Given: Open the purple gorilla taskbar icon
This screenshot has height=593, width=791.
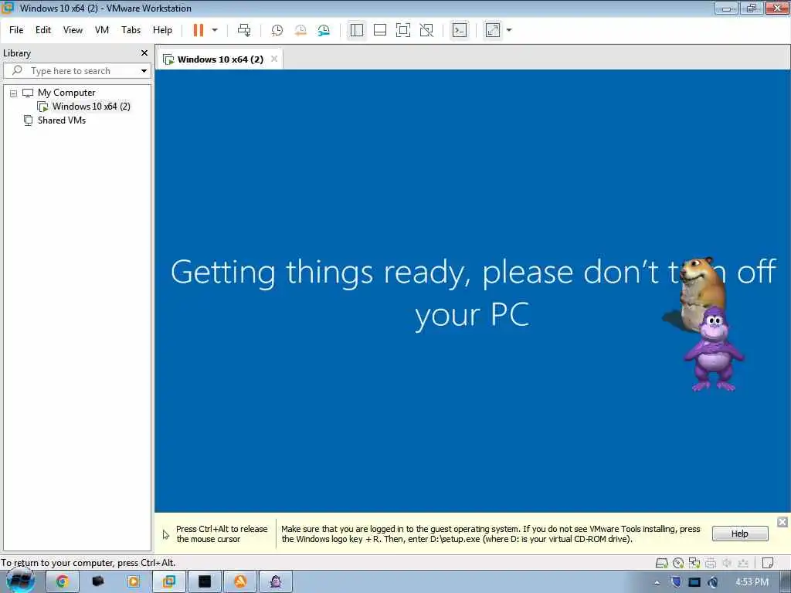Looking at the screenshot, I should (276, 581).
